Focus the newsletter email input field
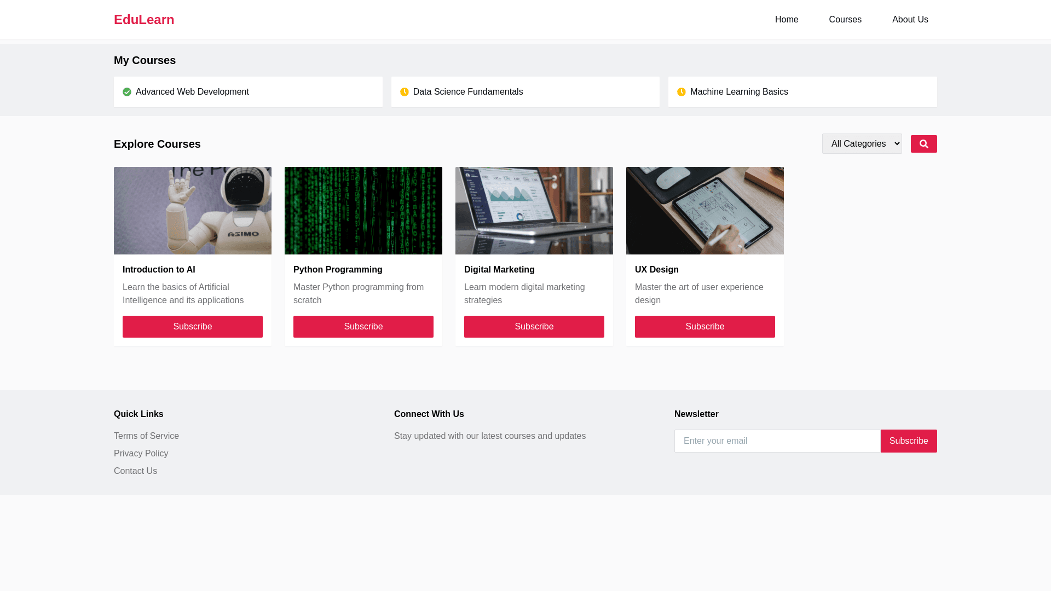The image size is (1051, 591). [777, 441]
